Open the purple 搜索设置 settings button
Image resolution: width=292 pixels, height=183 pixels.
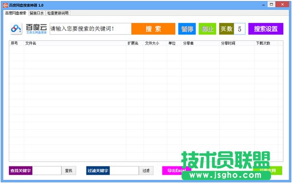point(266,29)
